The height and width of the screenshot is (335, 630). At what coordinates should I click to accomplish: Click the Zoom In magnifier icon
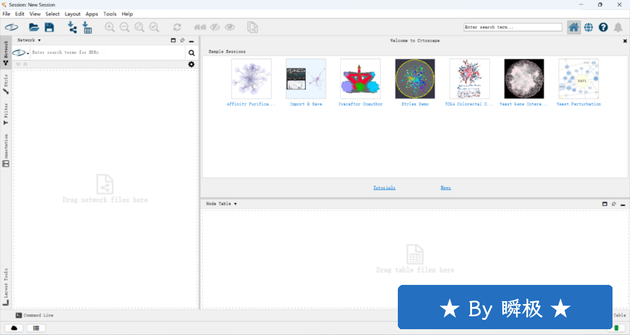tap(110, 27)
